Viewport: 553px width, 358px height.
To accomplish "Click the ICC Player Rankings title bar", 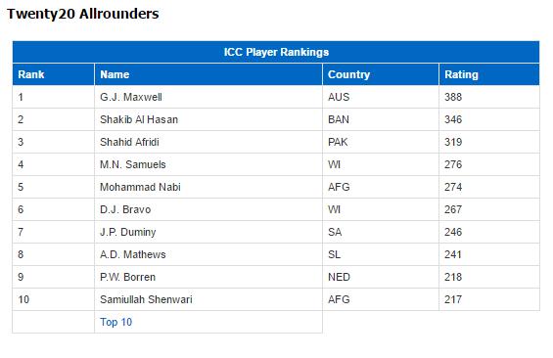I will coord(276,52).
